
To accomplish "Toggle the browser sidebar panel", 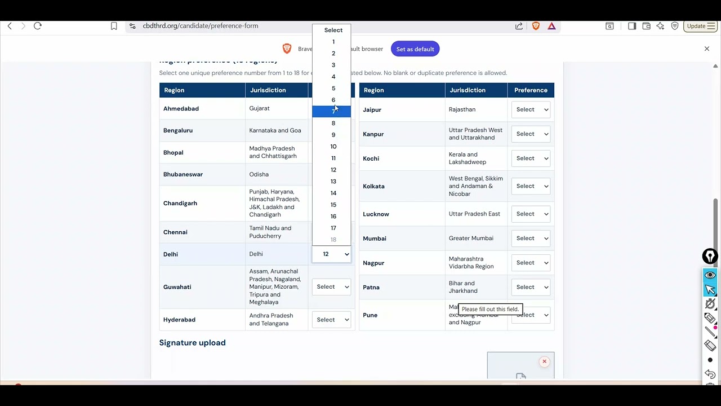I will (632, 26).
